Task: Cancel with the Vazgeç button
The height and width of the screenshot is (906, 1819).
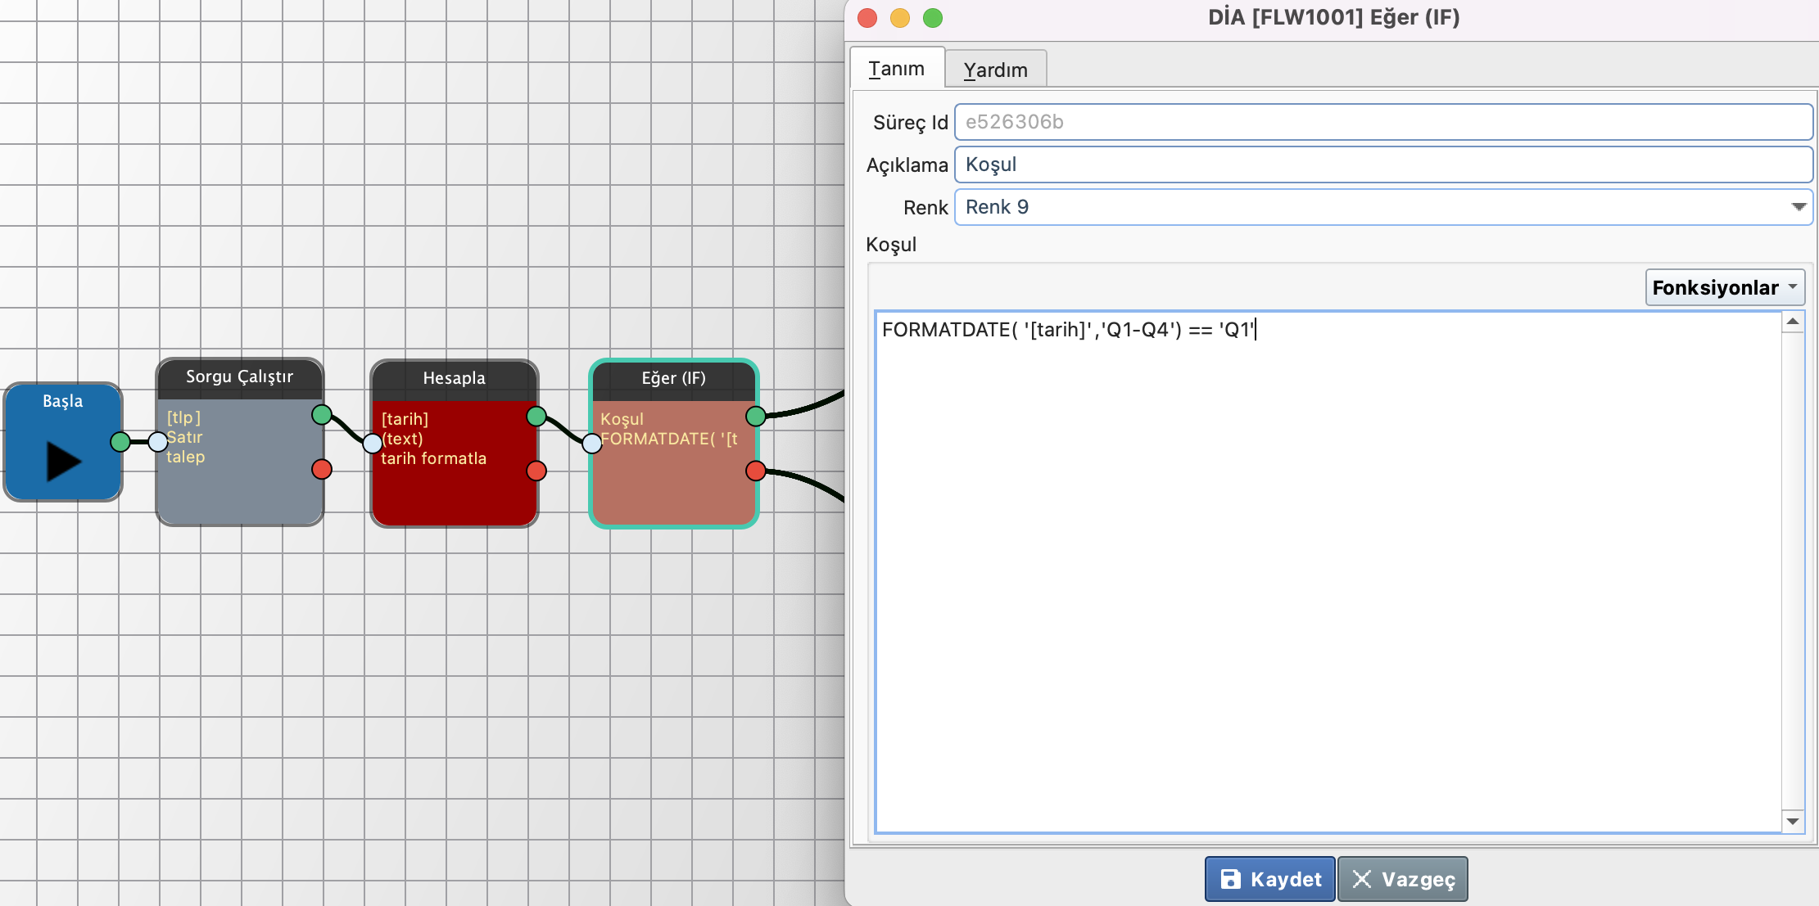Action: tap(1402, 879)
